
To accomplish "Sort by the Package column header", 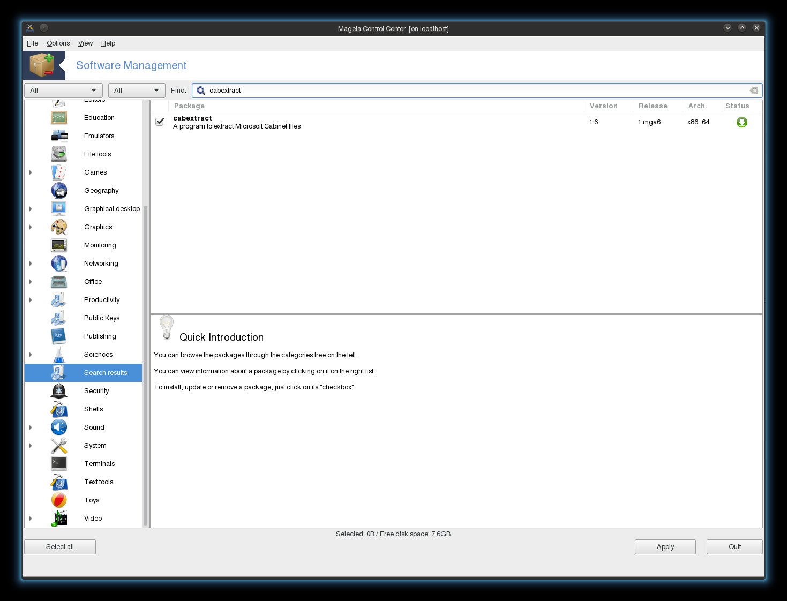I will click(376, 106).
